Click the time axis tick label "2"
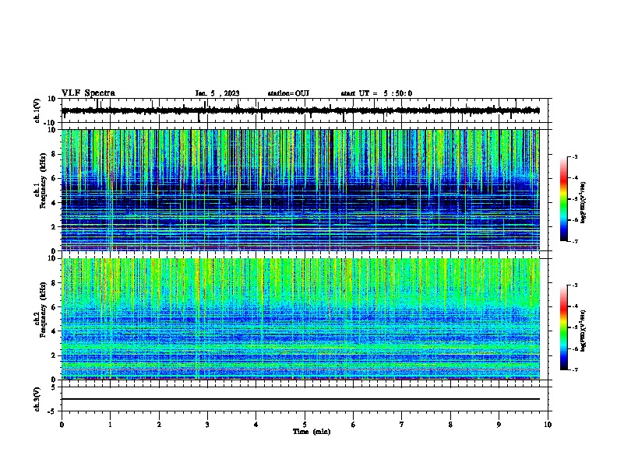Screen dimensions: 617x476 tap(159, 425)
